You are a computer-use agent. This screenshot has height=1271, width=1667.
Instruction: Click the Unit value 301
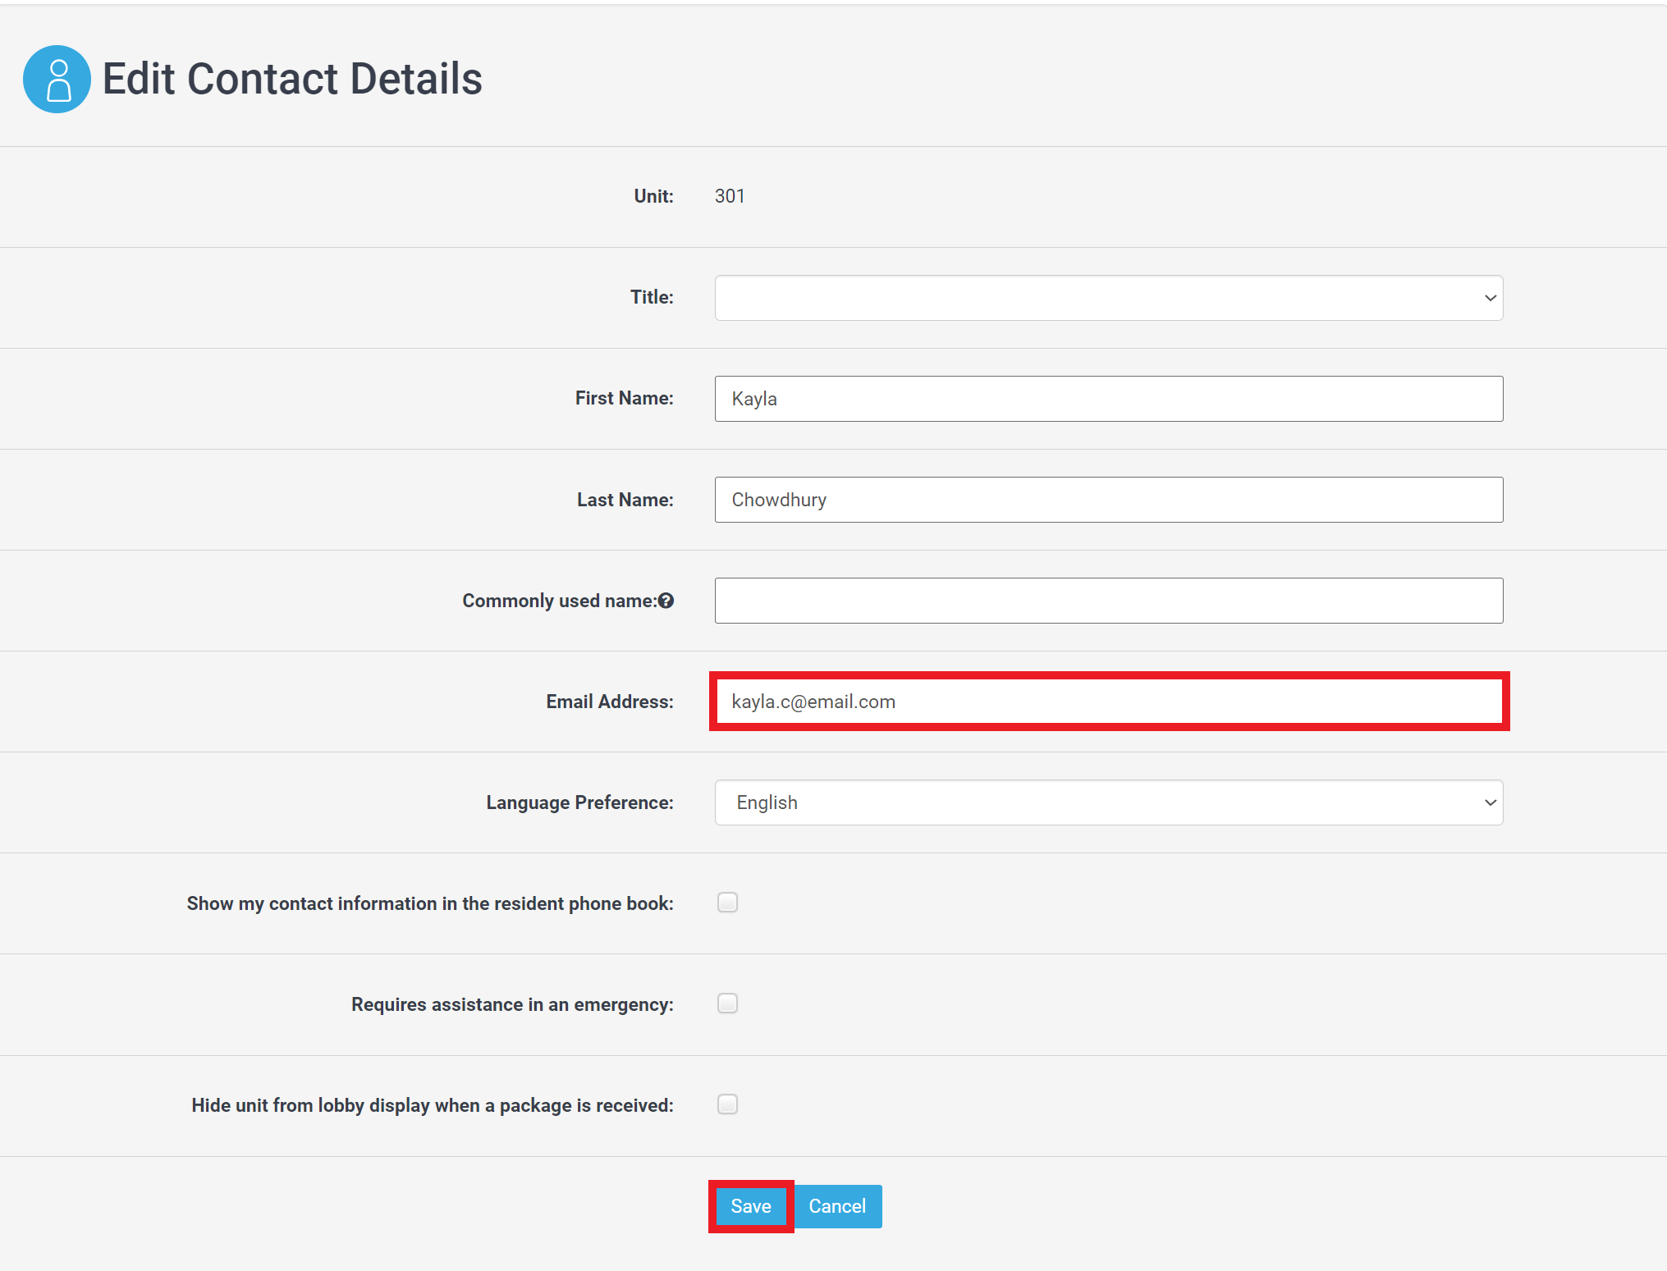(729, 196)
